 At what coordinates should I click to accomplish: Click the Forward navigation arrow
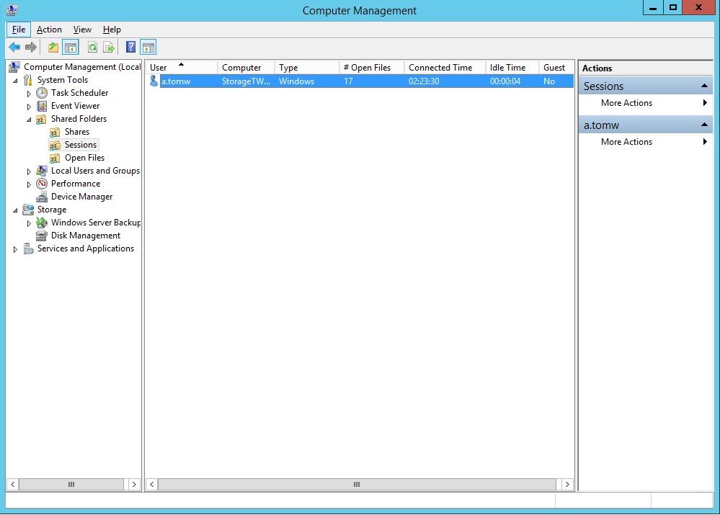[x=30, y=47]
